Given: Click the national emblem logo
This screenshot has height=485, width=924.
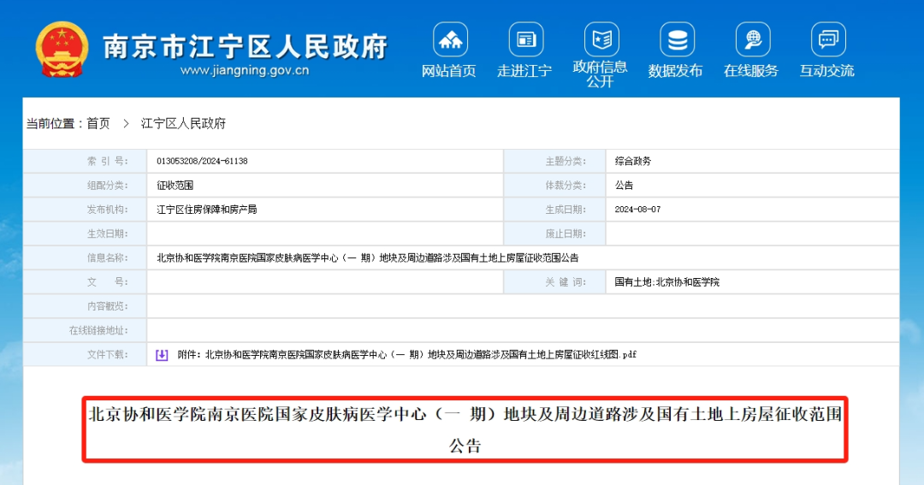Looking at the screenshot, I should click(x=62, y=50).
